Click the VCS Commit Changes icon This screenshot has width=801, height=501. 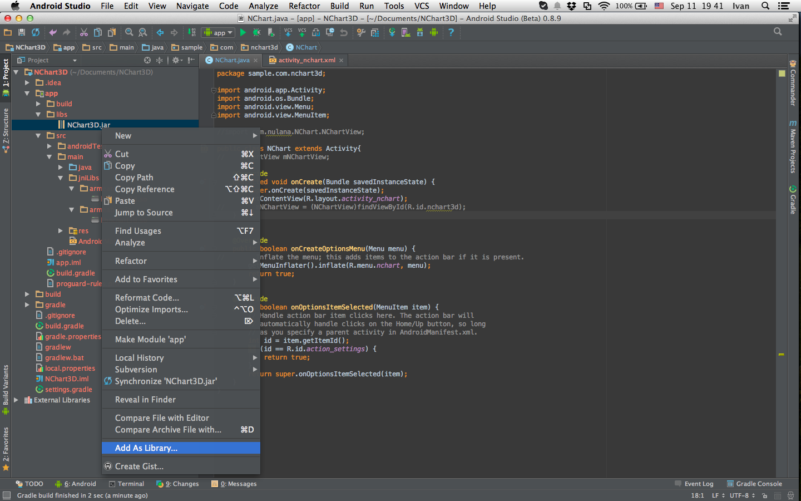[x=302, y=32]
